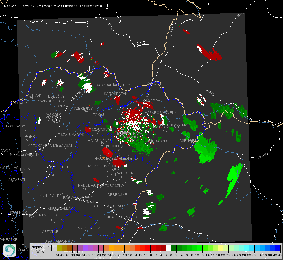Click the A-262 road label
283x260 pixels.
point(171,31)
